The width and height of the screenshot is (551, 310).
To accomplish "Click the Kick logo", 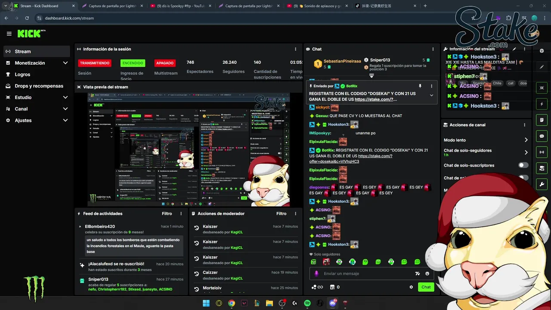I will click(x=30, y=34).
